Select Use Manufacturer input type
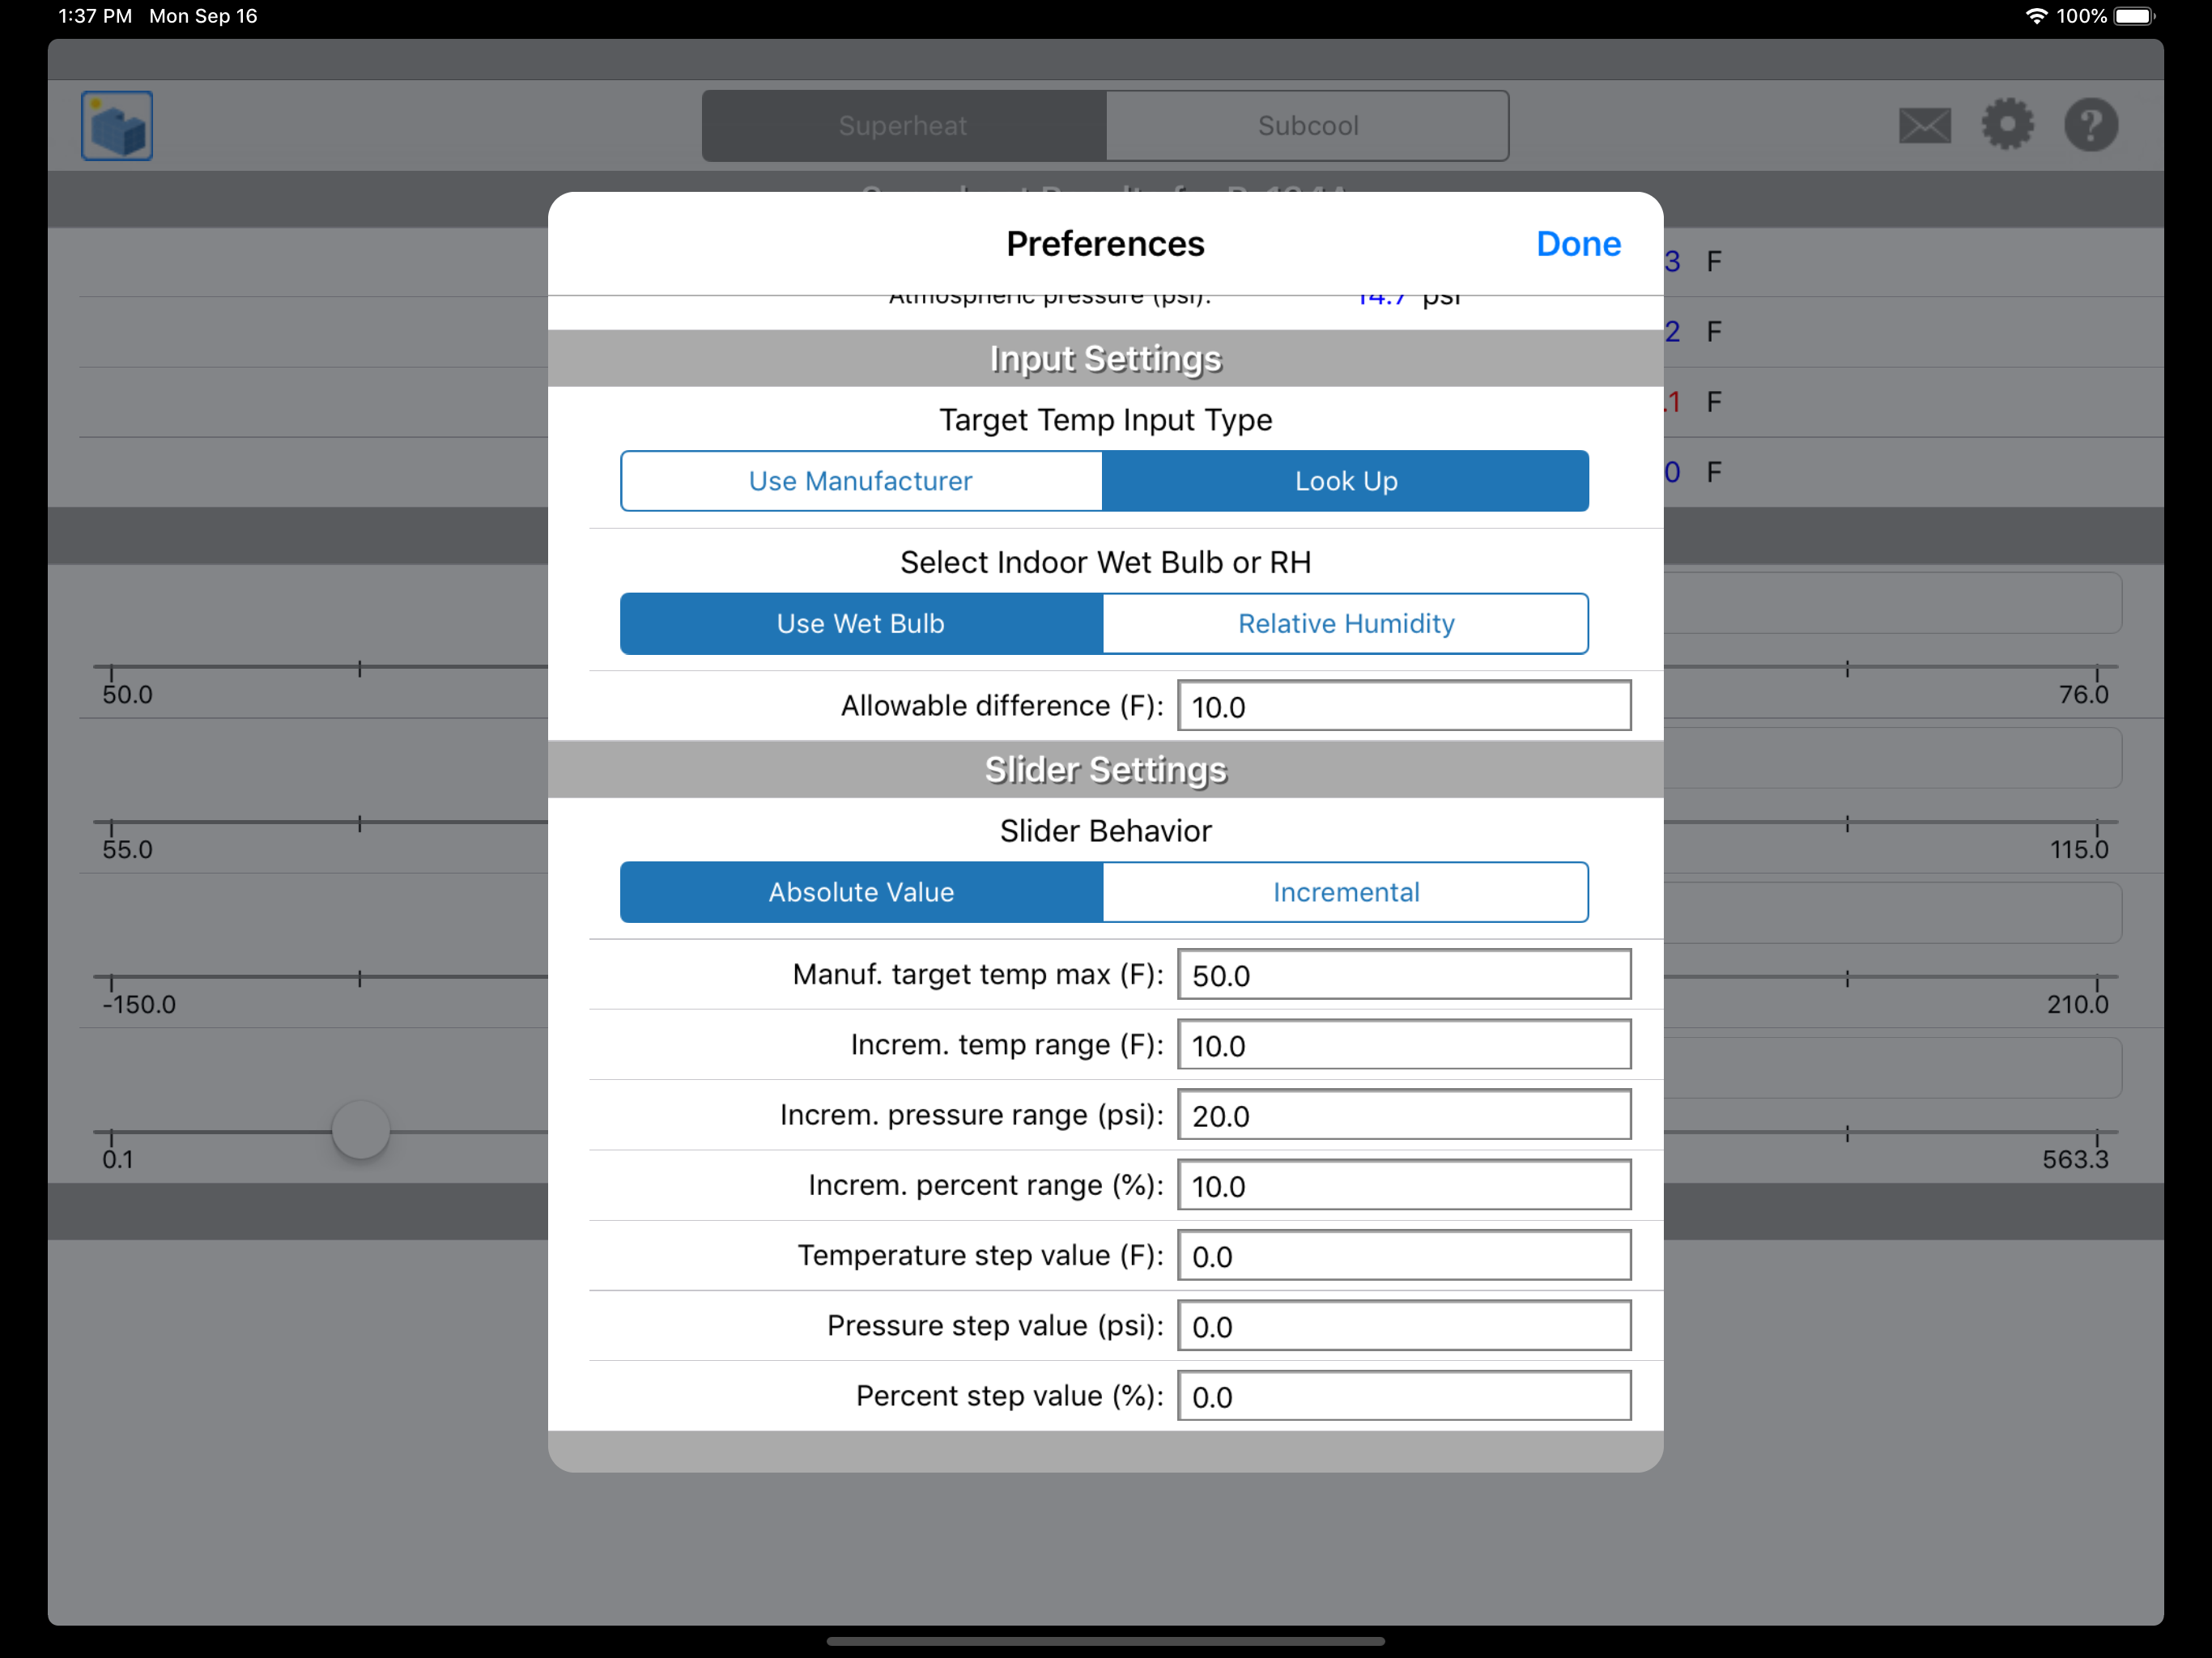Image resolution: width=2212 pixels, height=1658 pixels. click(x=861, y=481)
